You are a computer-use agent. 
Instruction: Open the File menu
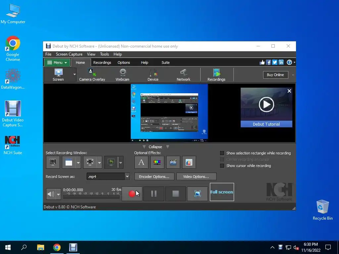pos(48,54)
